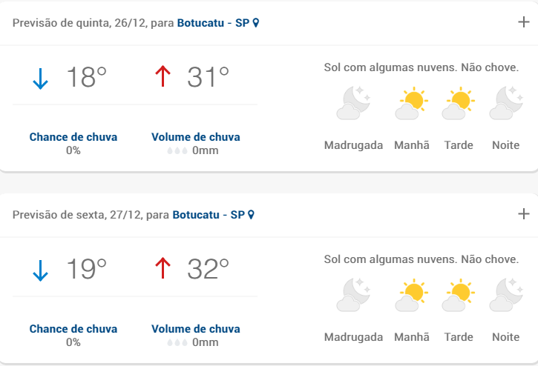
Task: Select Madrugada moon icon for Friday
Action: click(x=353, y=295)
